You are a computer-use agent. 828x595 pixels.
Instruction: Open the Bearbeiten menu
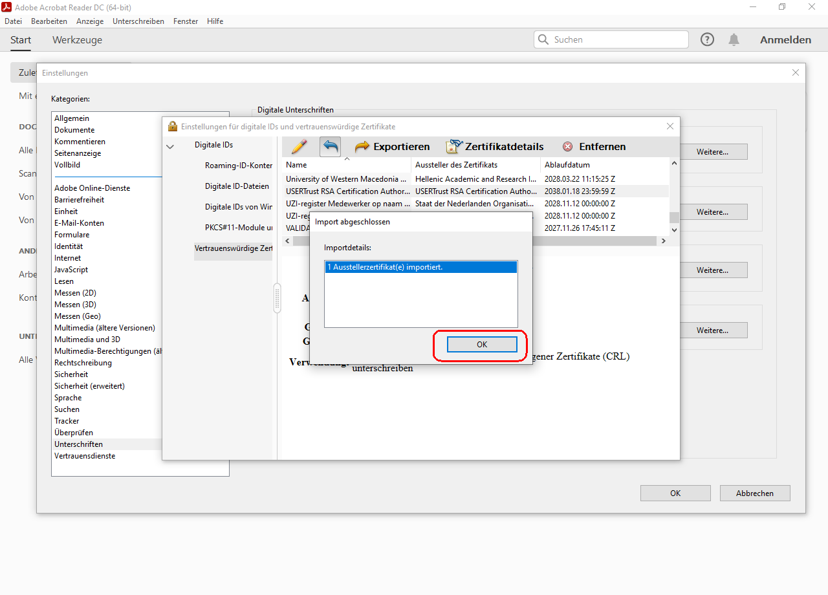coord(49,21)
